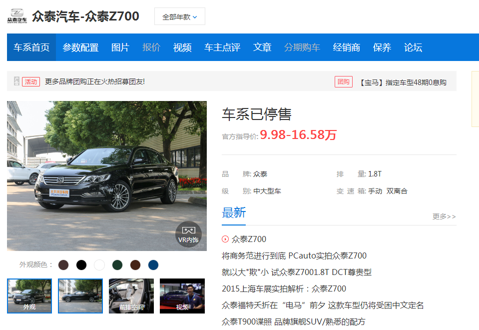Click the 最新 section tab
Screen dimensions: 479x330
tap(234, 213)
